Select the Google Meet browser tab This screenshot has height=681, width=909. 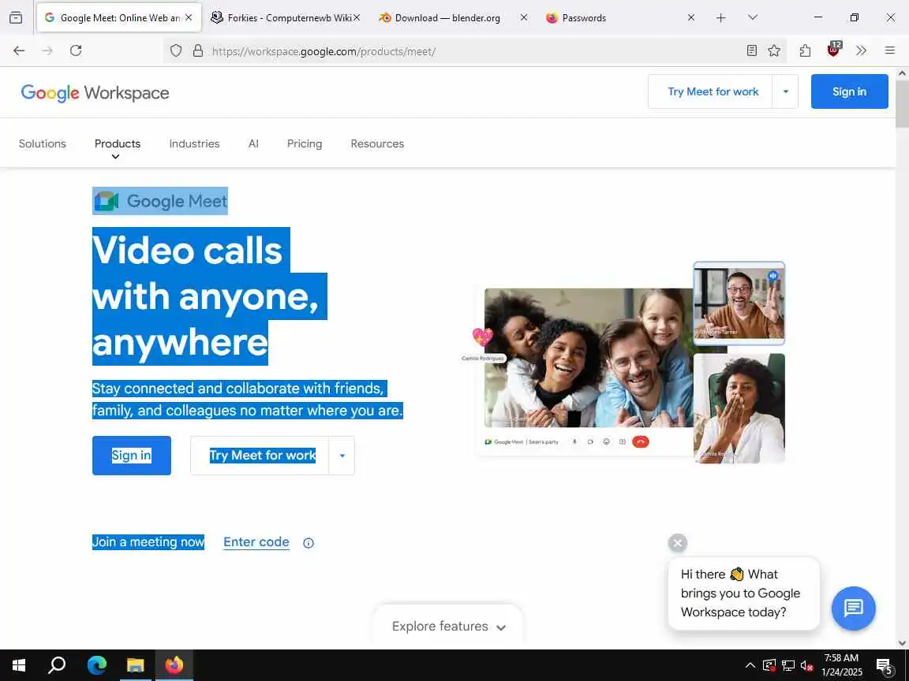119,18
